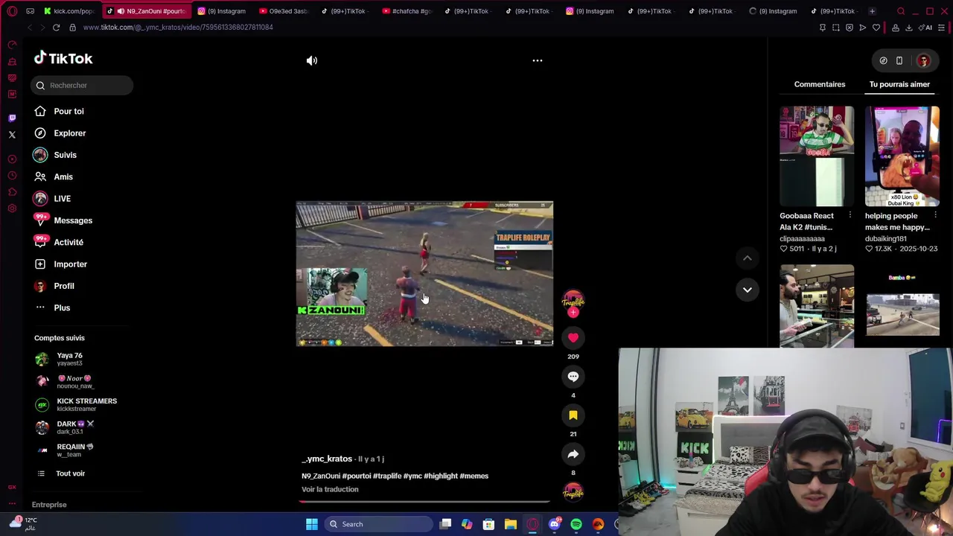Open the spinning sound disc icon
This screenshot has height=536, width=953.
[573, 492]
